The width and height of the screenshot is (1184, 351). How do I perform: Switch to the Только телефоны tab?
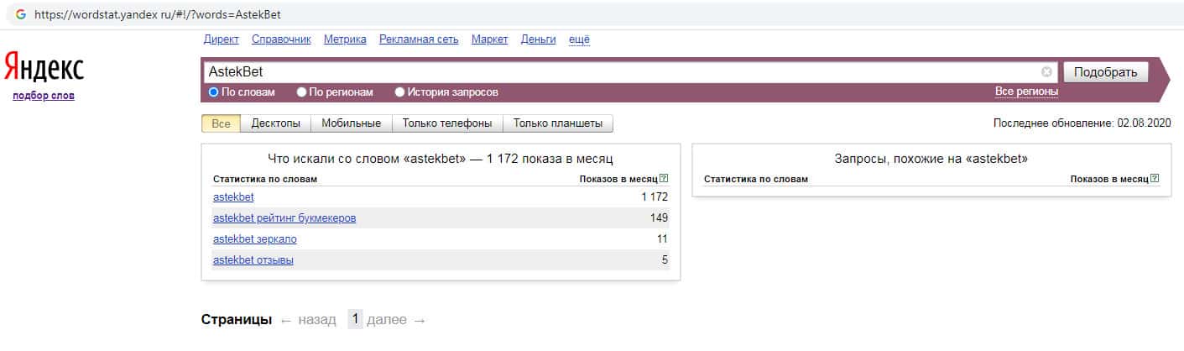[x=447, y=123]
